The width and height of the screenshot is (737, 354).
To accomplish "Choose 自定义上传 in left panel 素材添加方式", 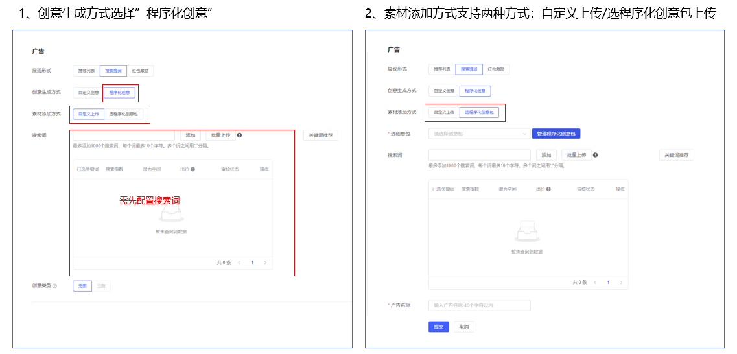I will 88,114.
